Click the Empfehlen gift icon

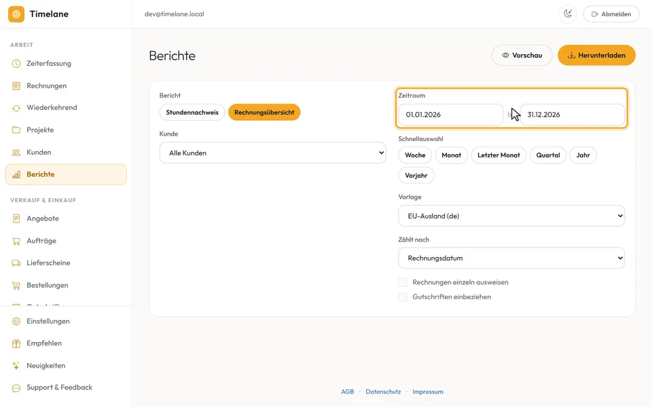tap(16, 343)
